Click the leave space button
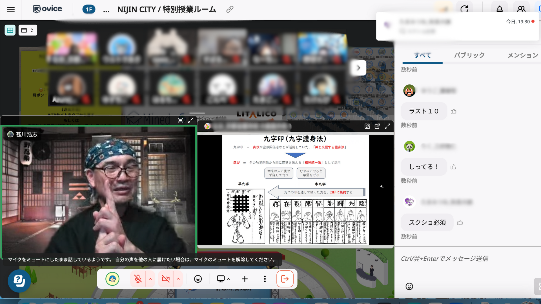 point(285,279)
